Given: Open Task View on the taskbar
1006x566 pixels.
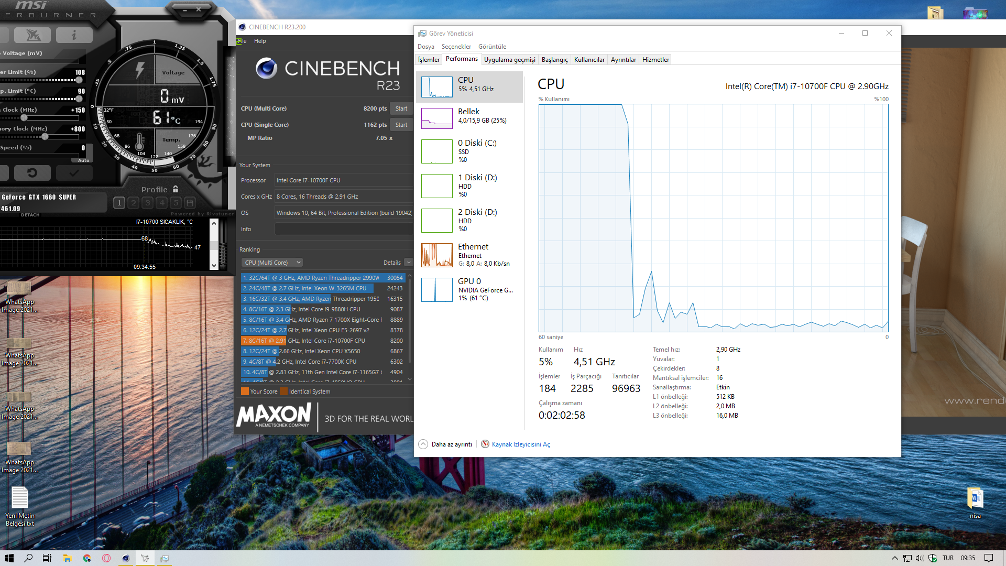Looking at the screenshot, I should pyautogui.click(x=47, y=558).
